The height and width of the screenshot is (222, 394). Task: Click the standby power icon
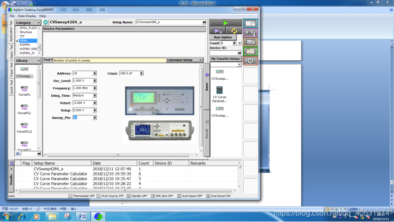250,61
